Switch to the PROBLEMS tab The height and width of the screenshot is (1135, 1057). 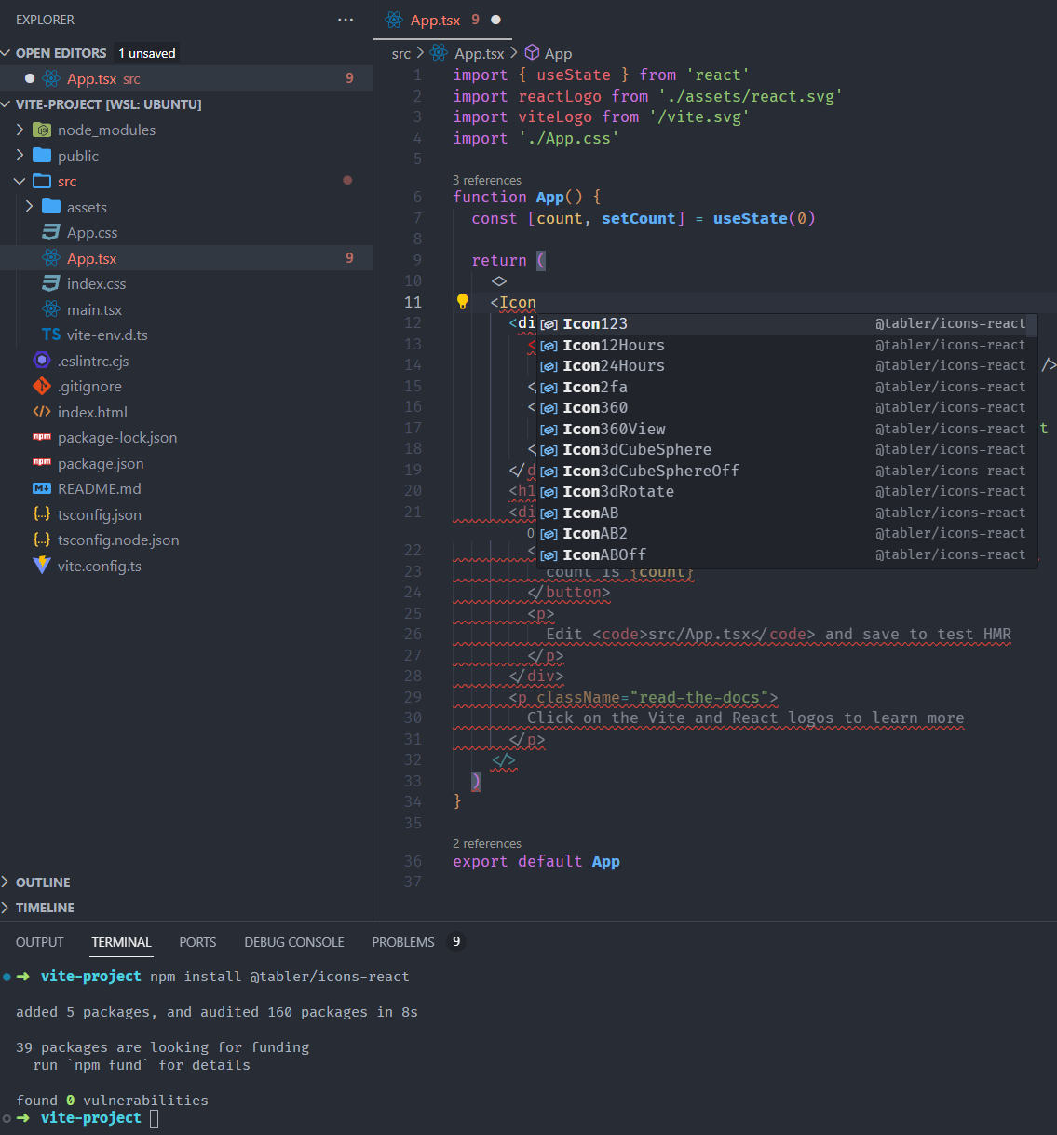point(403,941)
